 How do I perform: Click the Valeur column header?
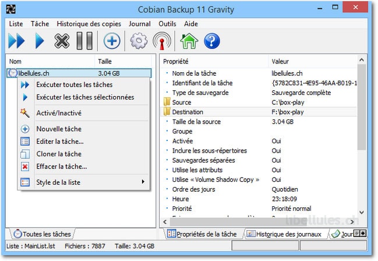pos(313,62)
